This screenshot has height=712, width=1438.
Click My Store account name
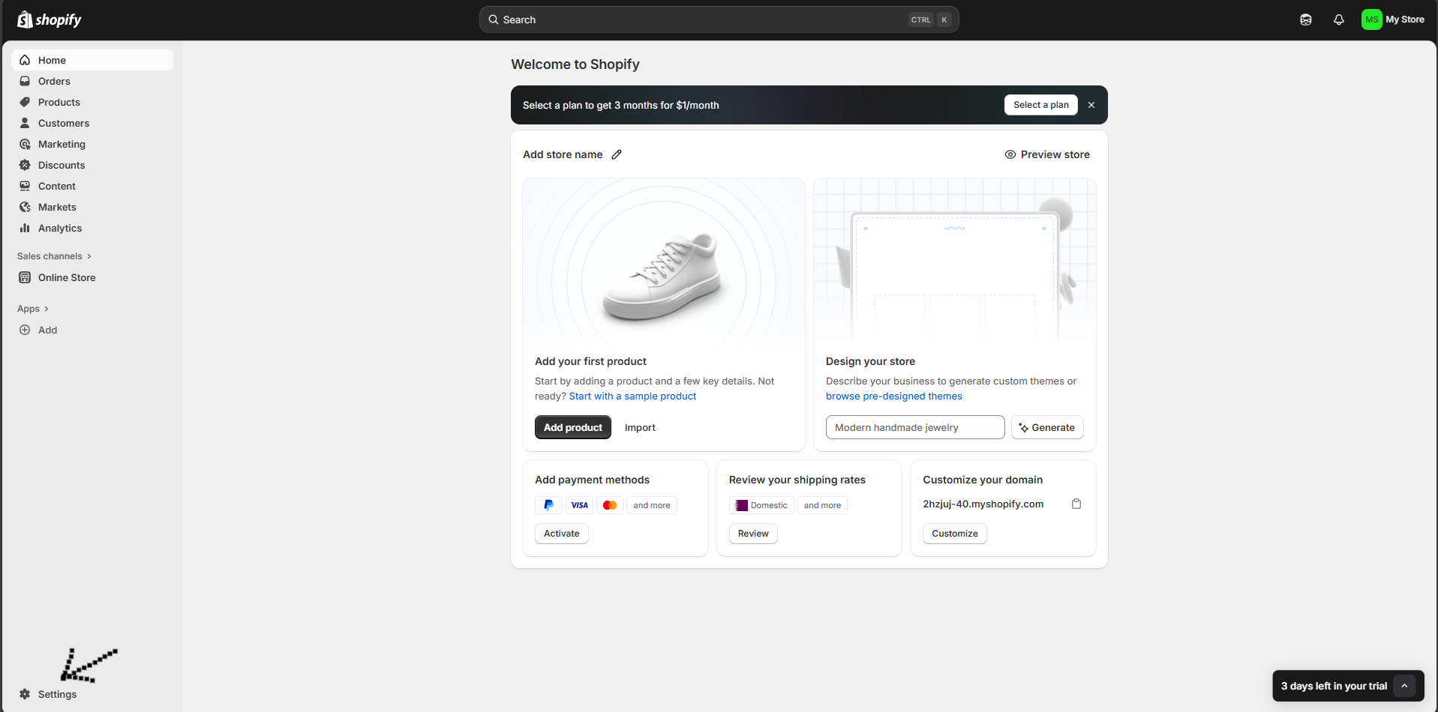point(1405,19)
